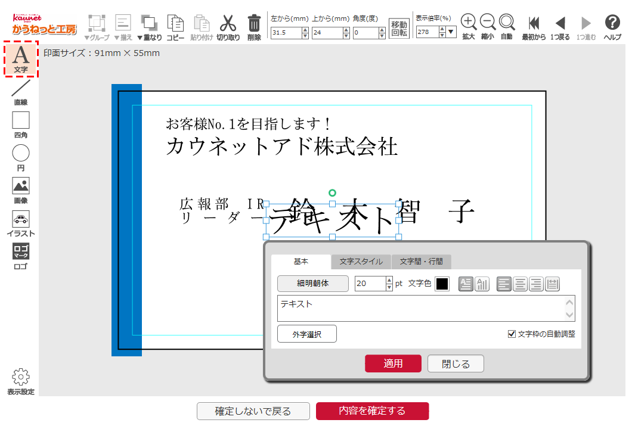Switch to the 文字スタイル tab
The width and height of the screenshot is (632, 432).
tap(361, 262)
